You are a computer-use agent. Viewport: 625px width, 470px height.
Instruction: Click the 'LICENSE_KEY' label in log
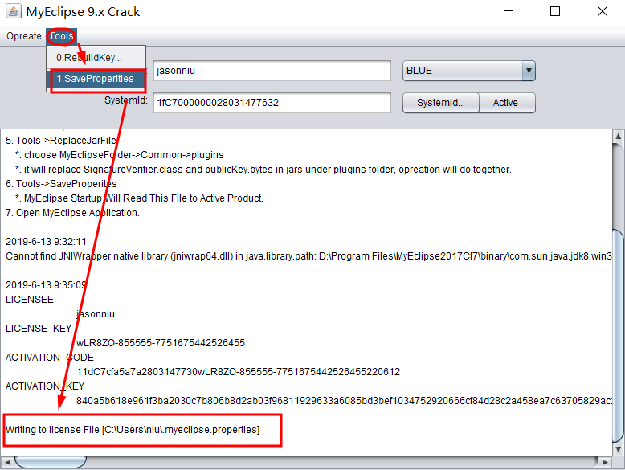[x=39, y=329]
